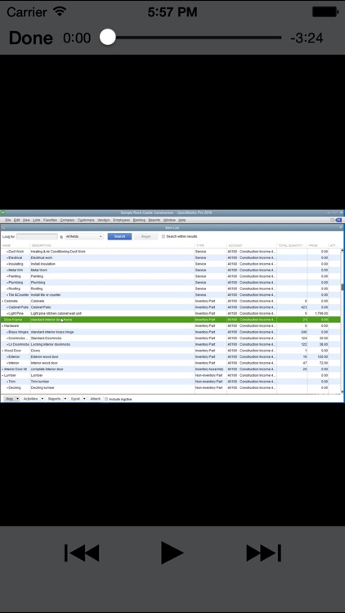
Task: Skip to the next track
Action: tap(263, 553)
